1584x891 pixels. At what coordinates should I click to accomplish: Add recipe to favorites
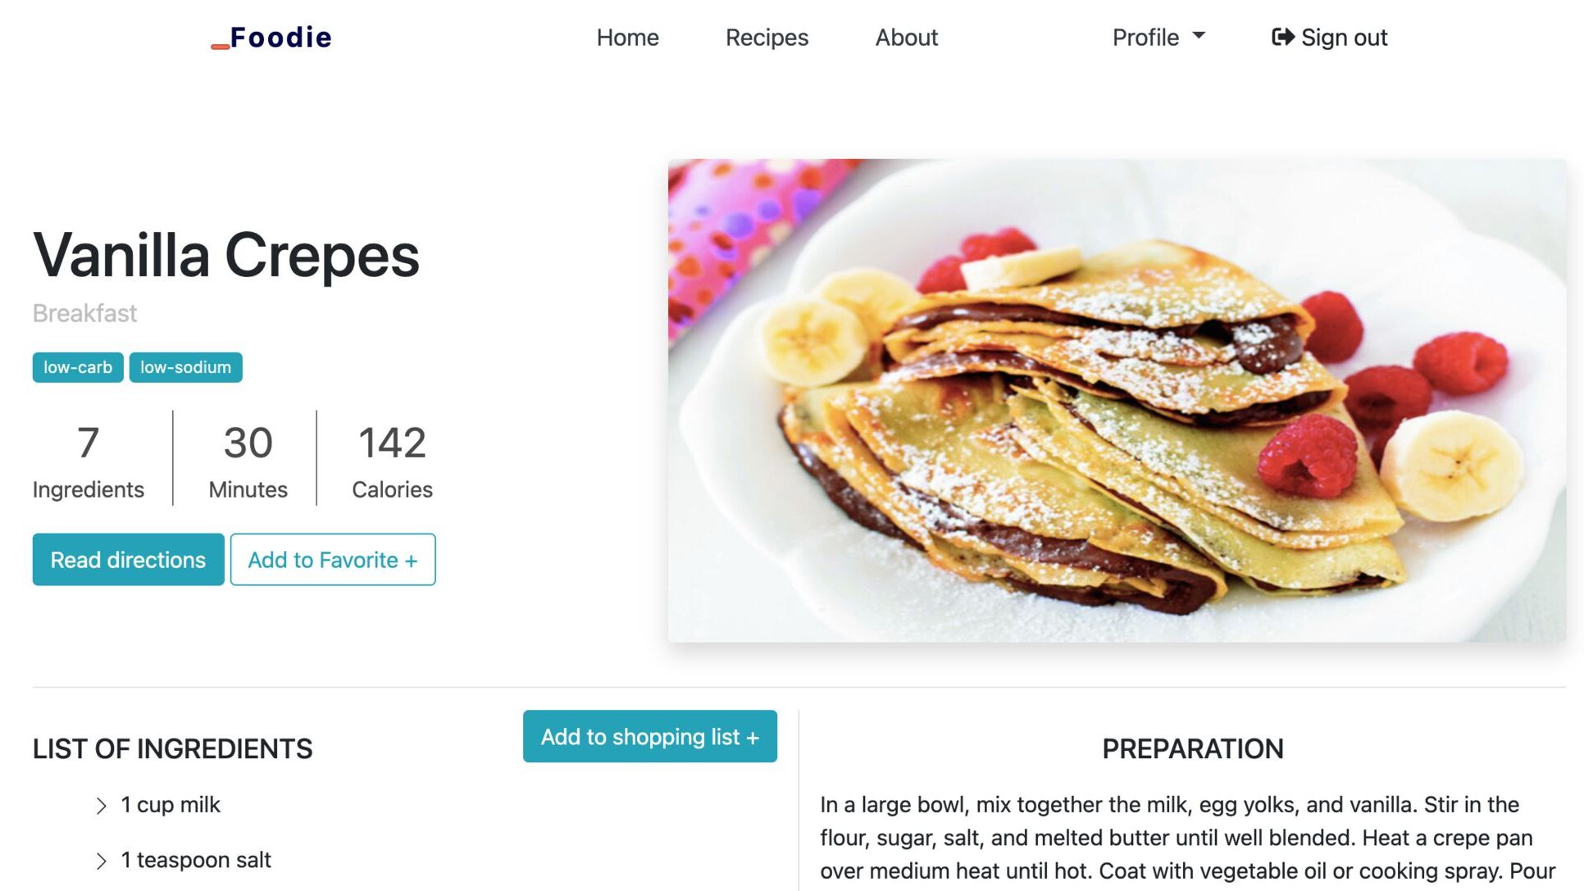[332, 560]
